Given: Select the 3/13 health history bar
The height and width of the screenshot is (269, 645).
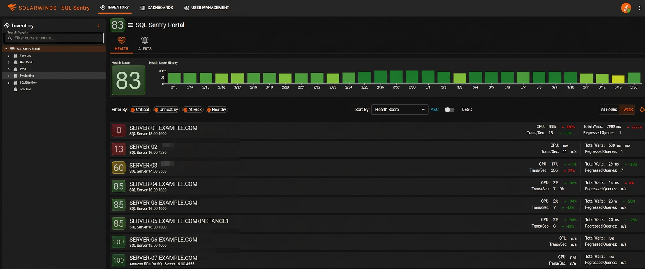Looking at the screenshot, I should 174,78.
